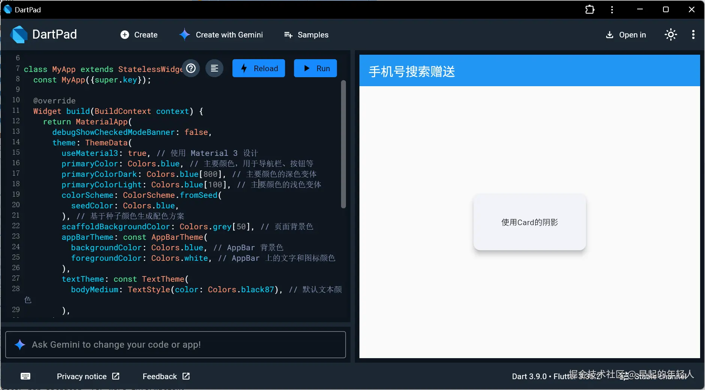Reload the running app
705x390 pixels.
coord(259,68)
